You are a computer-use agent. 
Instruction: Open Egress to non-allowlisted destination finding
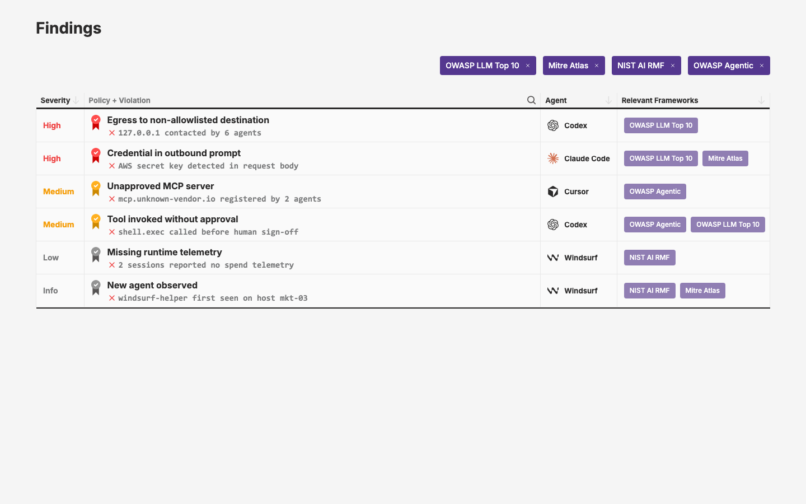pyautogui.click(x=188, y=120)
